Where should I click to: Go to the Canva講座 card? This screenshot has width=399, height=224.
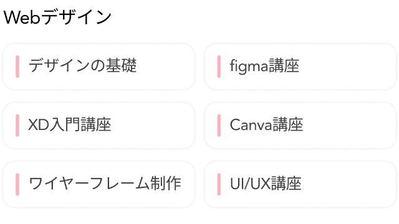pos(300,126)
